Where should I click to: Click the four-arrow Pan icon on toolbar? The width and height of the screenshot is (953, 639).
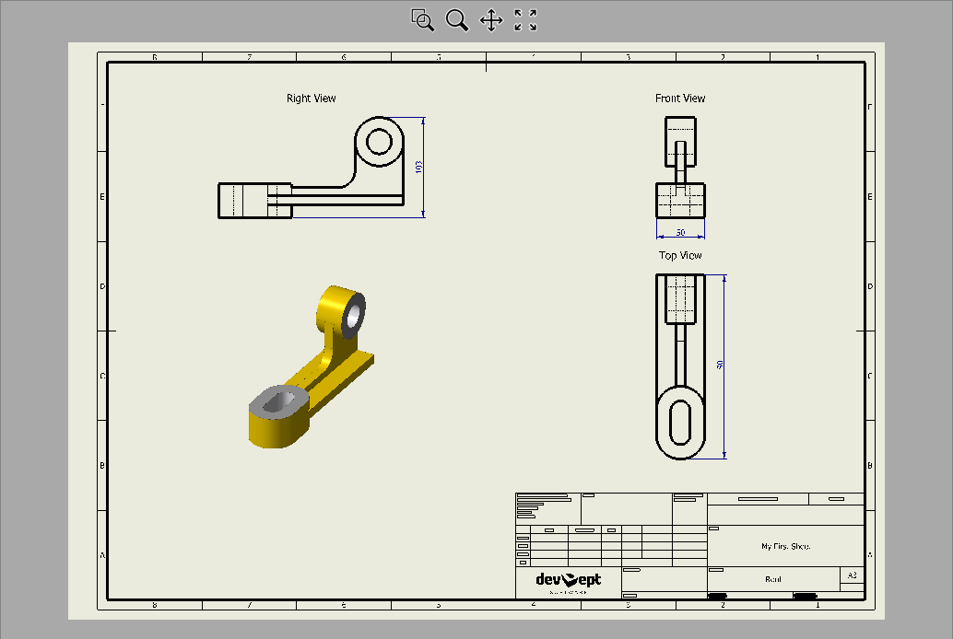491,20
